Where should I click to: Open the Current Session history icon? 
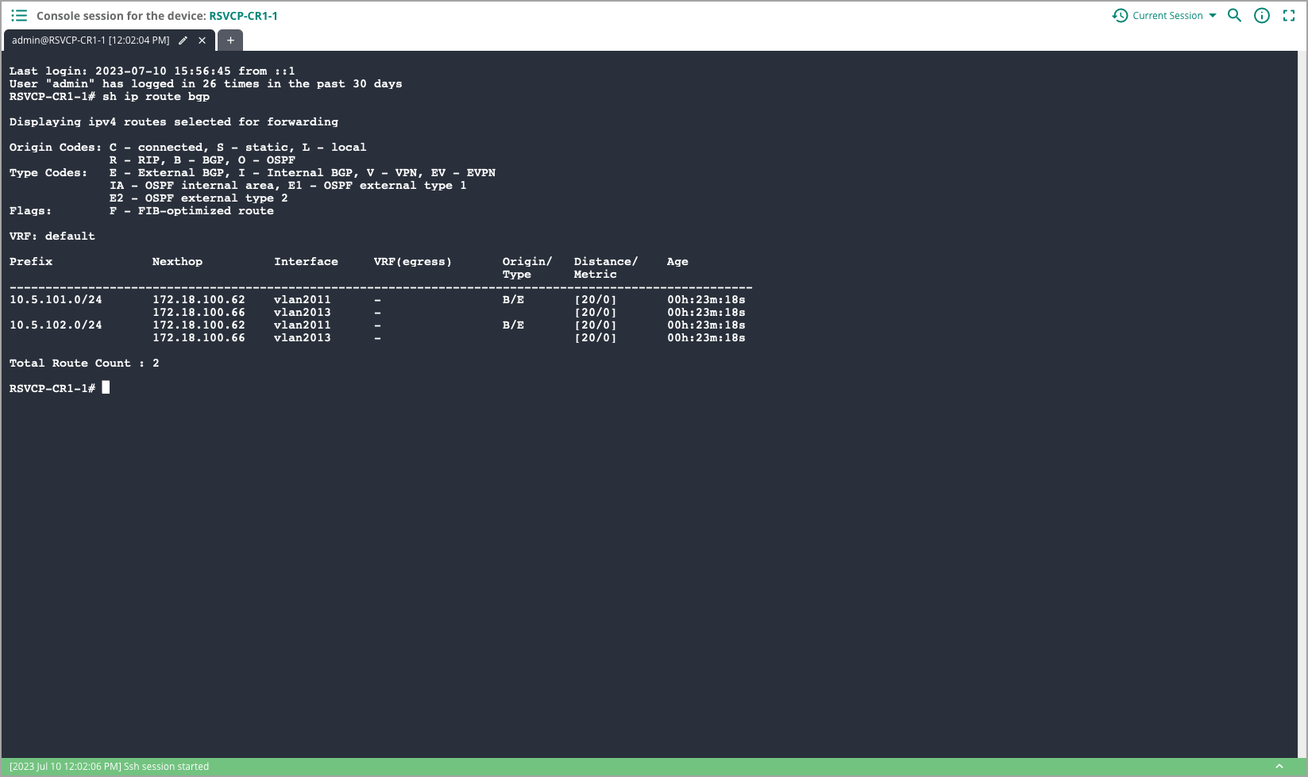[x=1120, y=16]
